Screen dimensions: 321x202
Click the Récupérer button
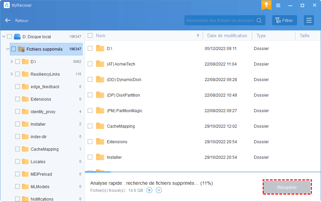[287, 187]
